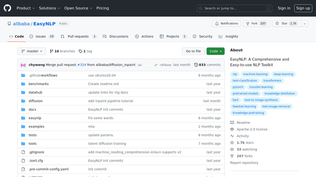Open the examples folder row
The image size is (316, 177).
click(x=121, y=127)
